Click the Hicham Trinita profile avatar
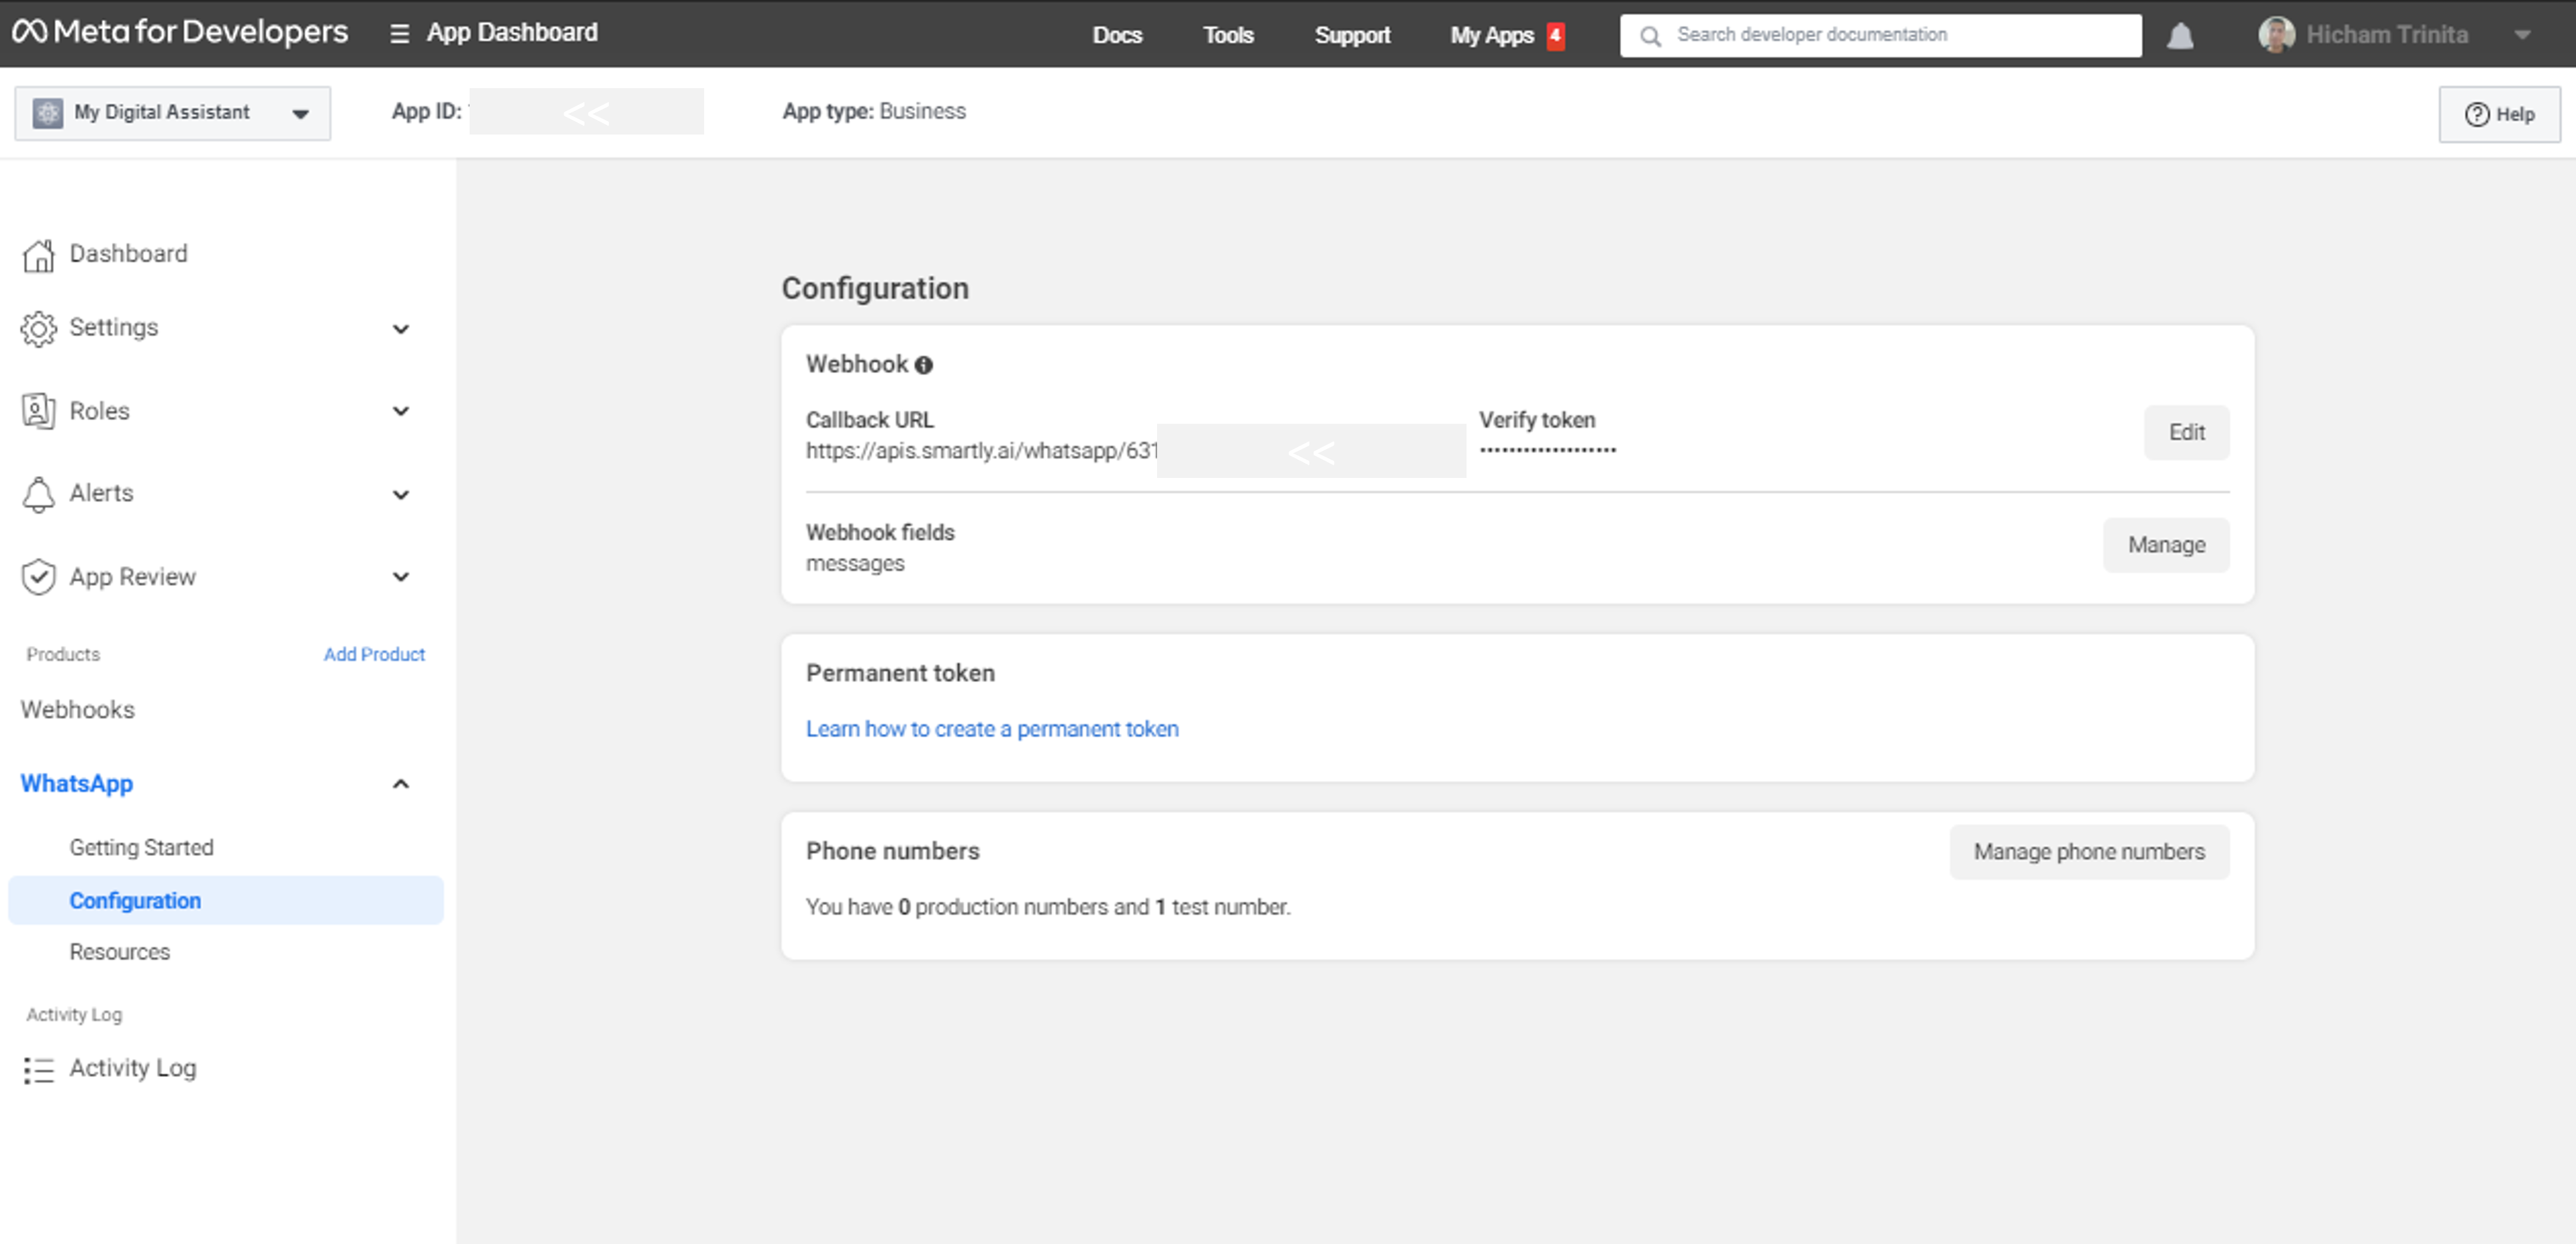Image resolution: width=2576 pixels, height=1244 pixels. pos(2276,35)
